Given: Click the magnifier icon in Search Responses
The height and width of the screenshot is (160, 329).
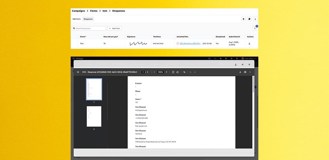Looking at the screenshot, I should 74,28.
